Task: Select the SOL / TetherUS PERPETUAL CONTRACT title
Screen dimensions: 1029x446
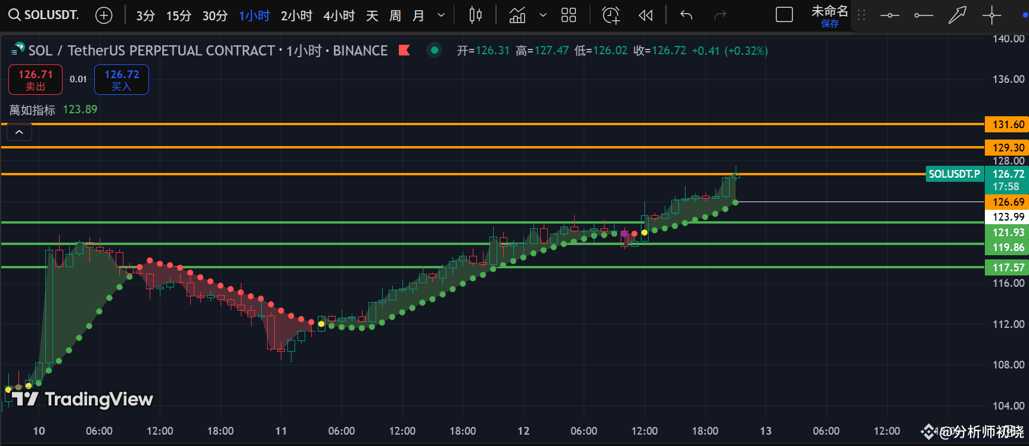Action: click(151, 51)
